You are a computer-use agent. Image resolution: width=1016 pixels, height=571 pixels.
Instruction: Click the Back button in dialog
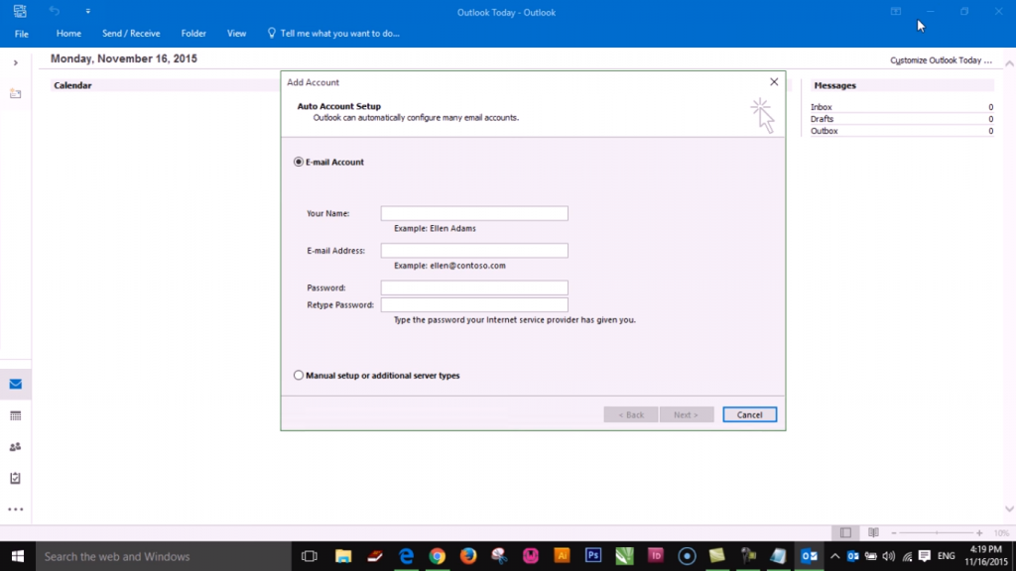tap(631, 414)
